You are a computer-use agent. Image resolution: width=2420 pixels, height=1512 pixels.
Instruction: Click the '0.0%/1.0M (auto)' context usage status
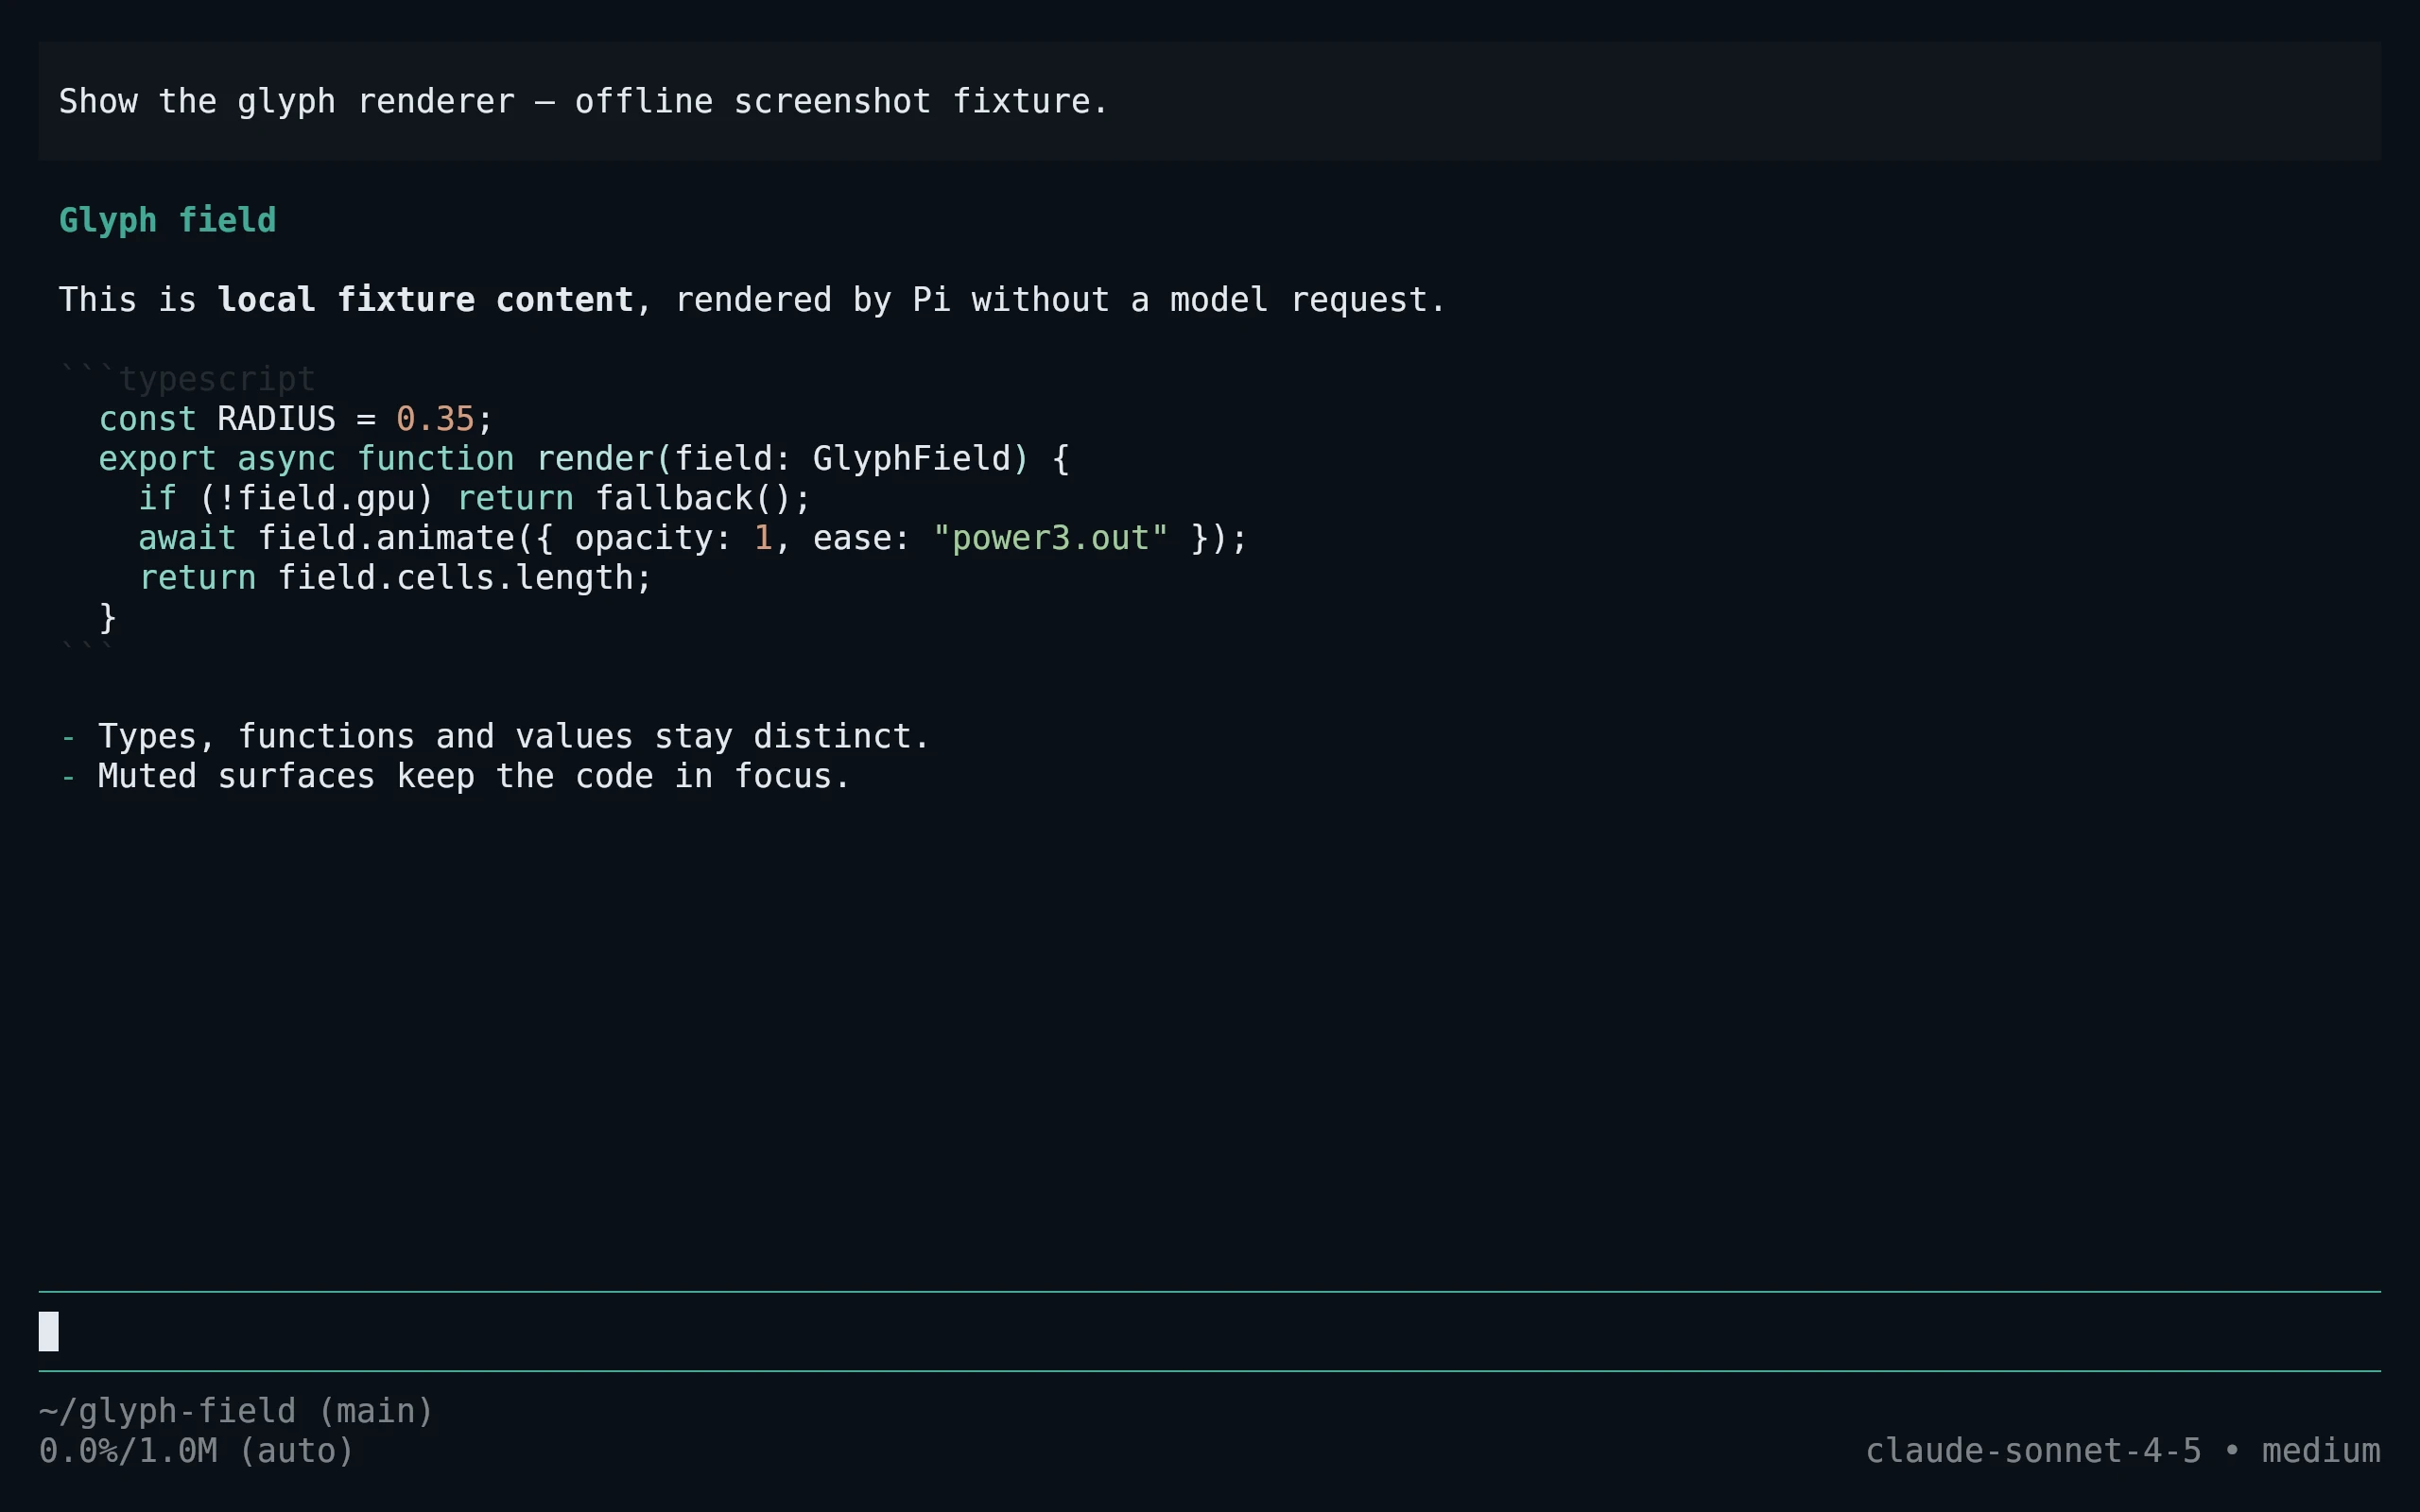(197, 1450)
